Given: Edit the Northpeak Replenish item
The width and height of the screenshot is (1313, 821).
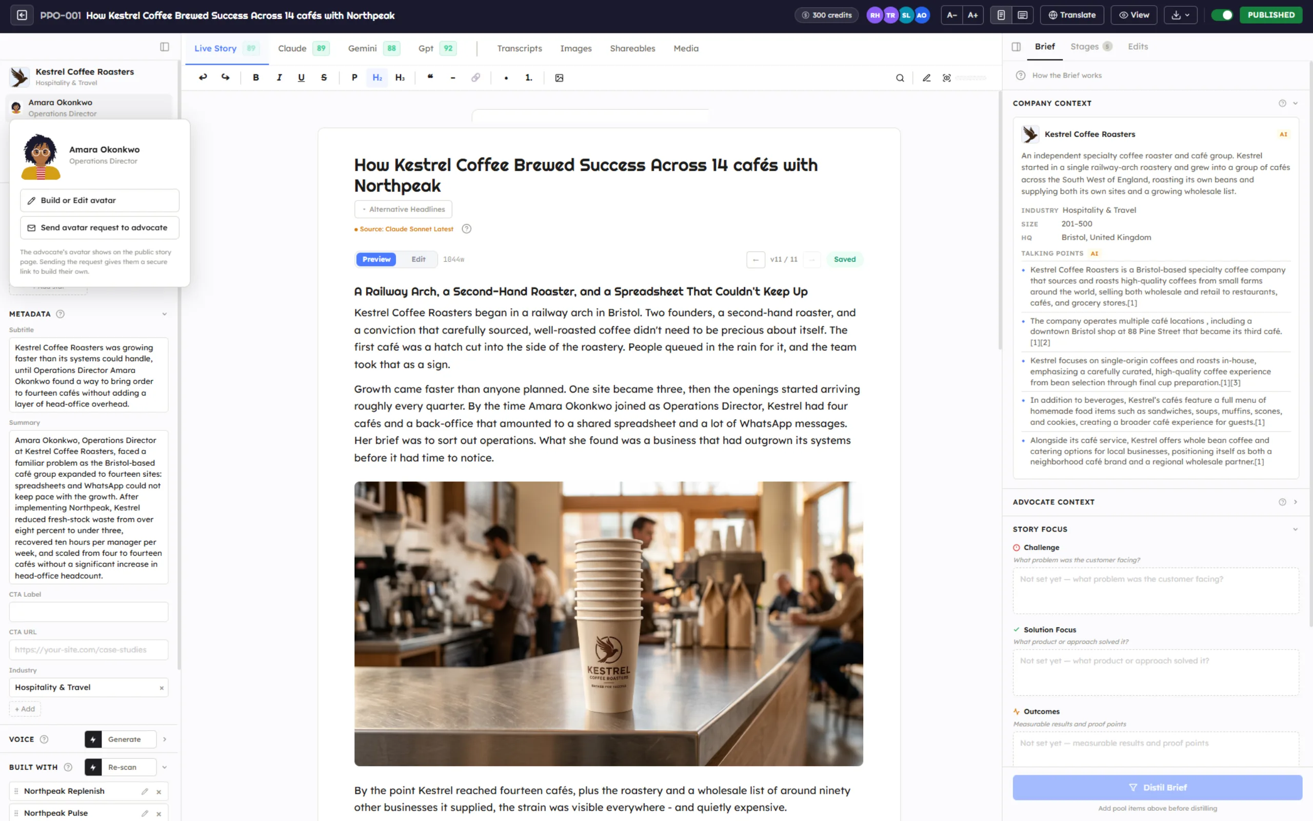Looking at the screenshot, I should click(145, 792).
